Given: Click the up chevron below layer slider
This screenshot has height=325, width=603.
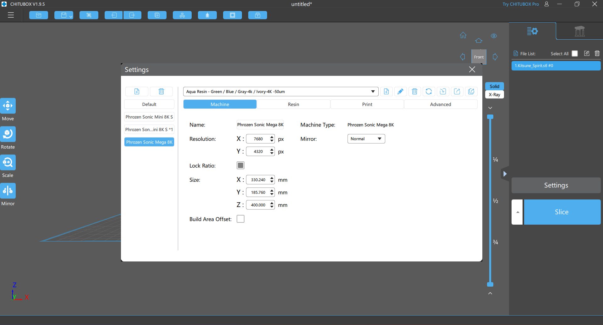Looking at the screenshot, I should point(490,293).
